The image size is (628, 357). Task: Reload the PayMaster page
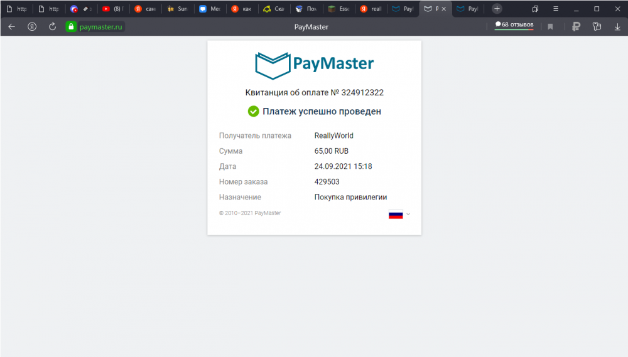pyautogui.click(x=53, y=27)
